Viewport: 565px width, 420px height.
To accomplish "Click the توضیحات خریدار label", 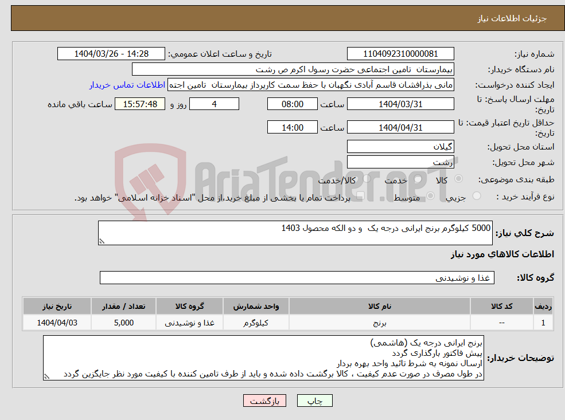I will [x=521, y=358].
